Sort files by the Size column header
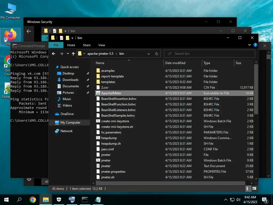 click(x=238, y=63)
